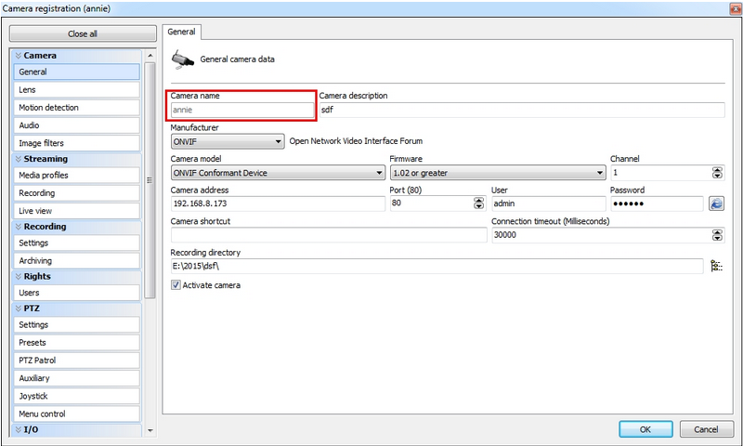The height and width of the screenshot is (446, 743).
Task: Open Settings under PTZ section
Action: point(77,324)
